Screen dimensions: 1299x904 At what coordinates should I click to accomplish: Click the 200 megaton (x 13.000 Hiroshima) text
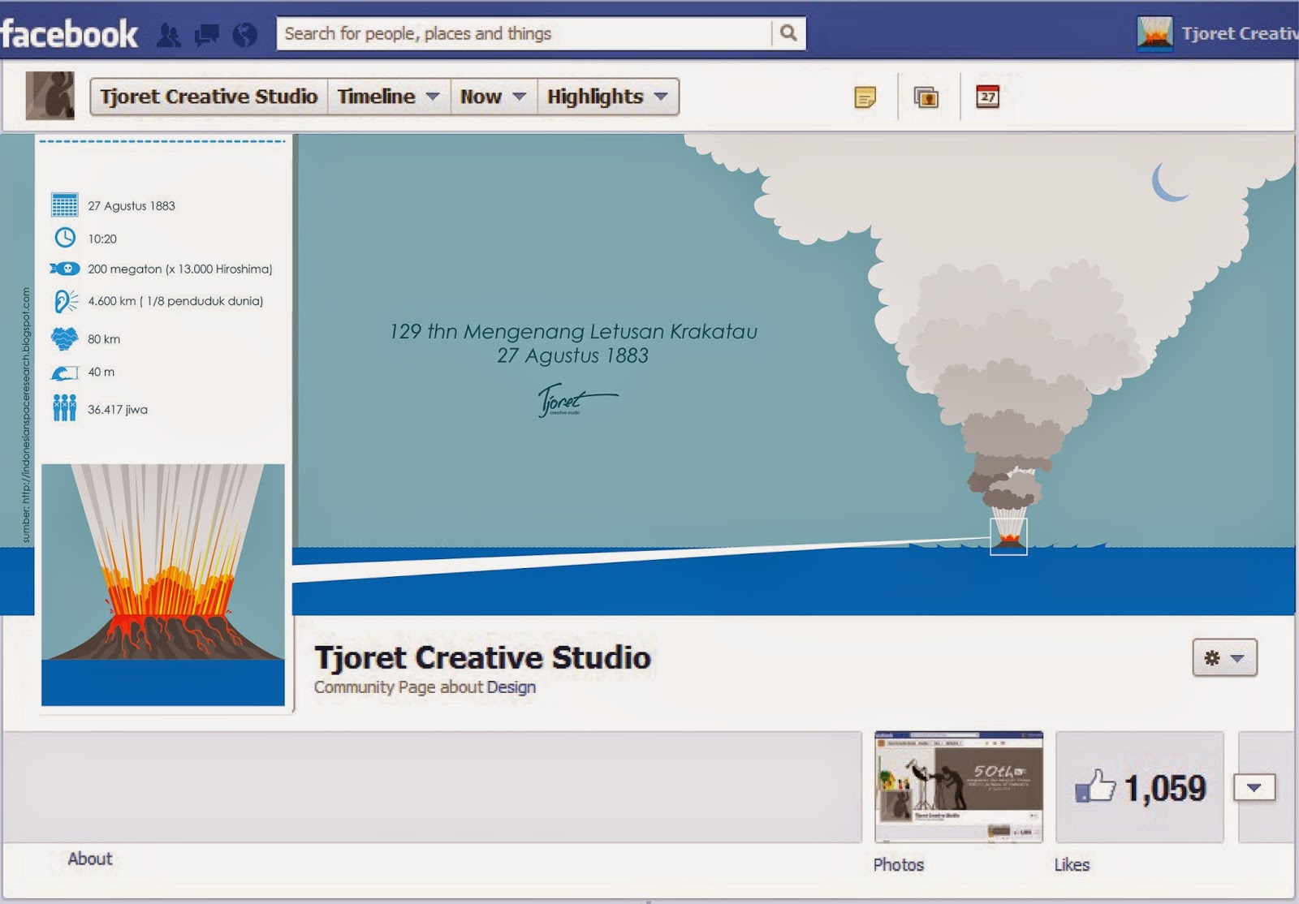(x=180, y=269)
